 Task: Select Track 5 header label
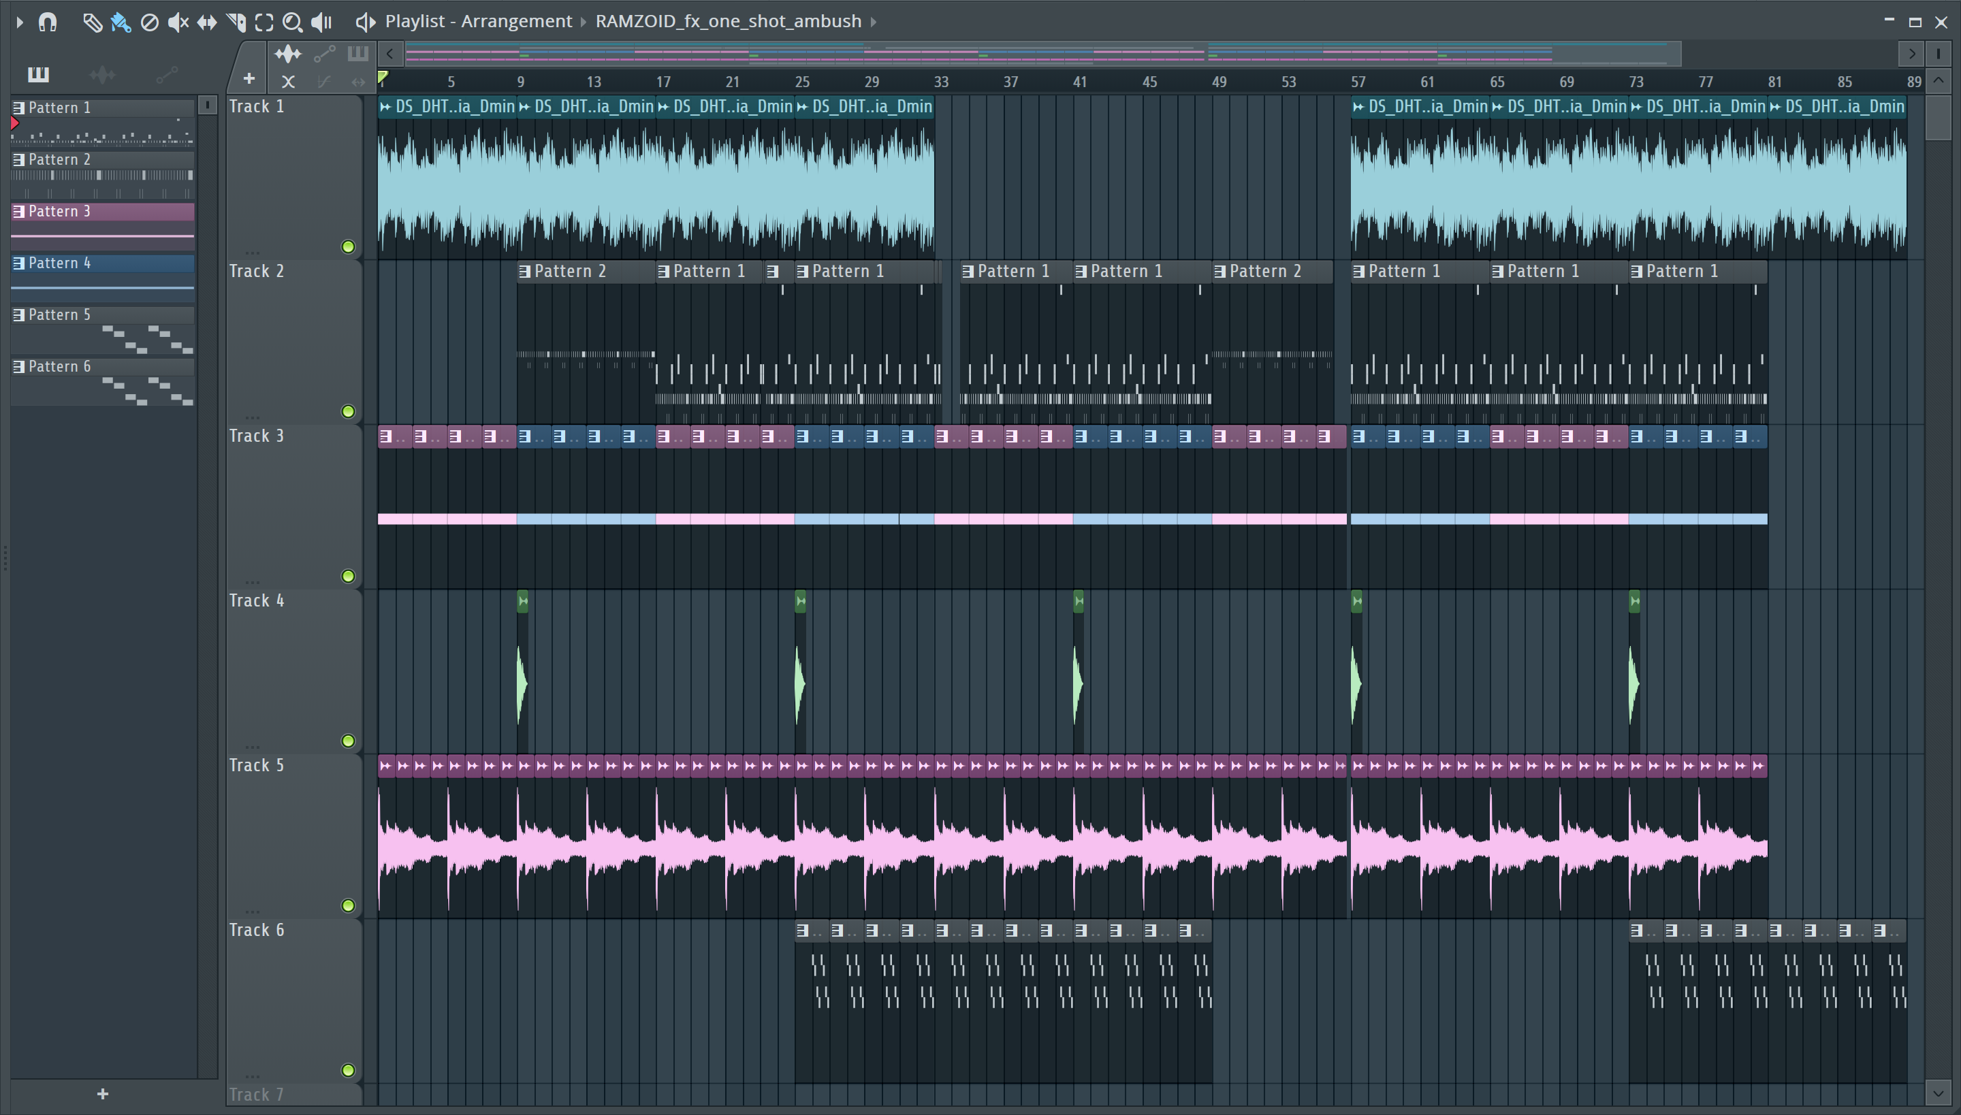[257, 766]
